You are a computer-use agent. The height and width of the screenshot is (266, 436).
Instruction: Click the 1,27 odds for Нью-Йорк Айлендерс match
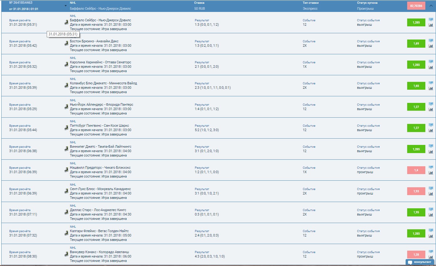click(x=416, y=107)
